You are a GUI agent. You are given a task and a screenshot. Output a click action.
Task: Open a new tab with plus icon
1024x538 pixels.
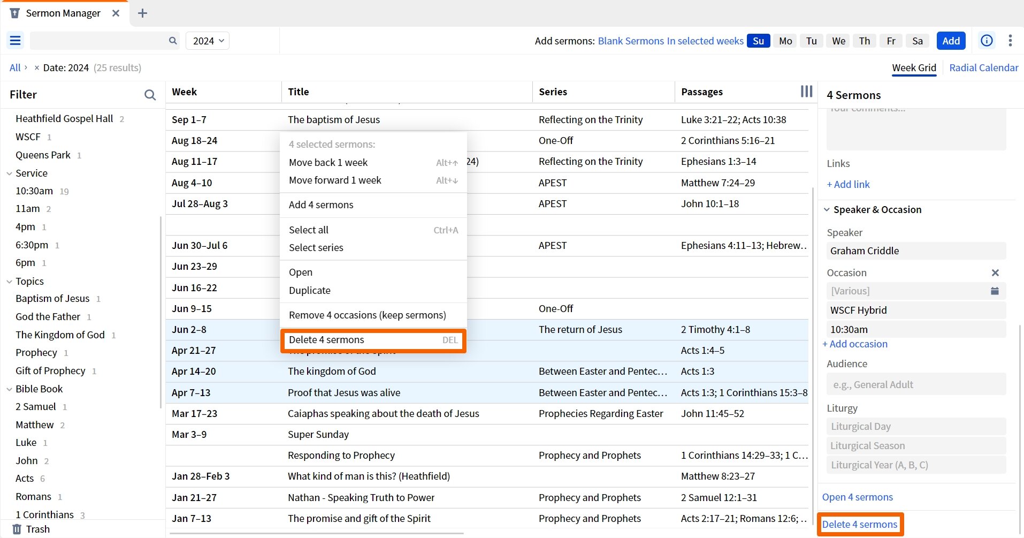click(x=142, y=13)
